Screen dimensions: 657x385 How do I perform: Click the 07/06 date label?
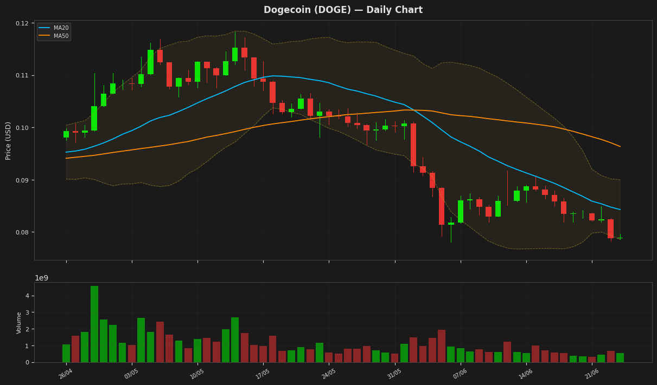[x=460, y=373]
